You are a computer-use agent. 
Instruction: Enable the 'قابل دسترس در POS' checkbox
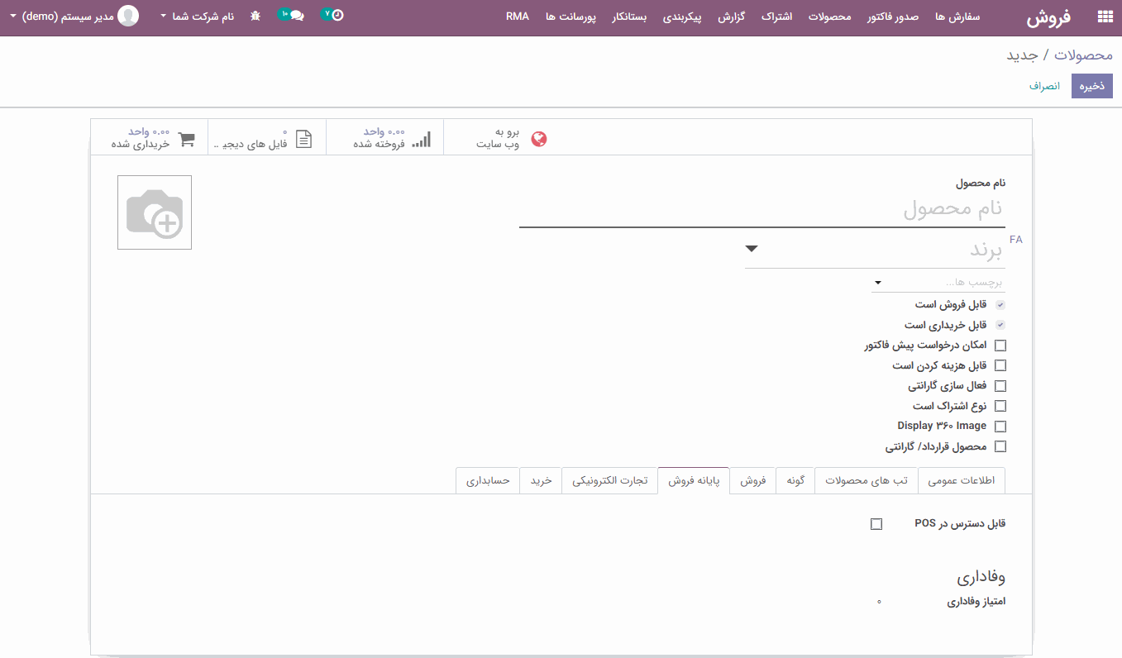(876, 524)
